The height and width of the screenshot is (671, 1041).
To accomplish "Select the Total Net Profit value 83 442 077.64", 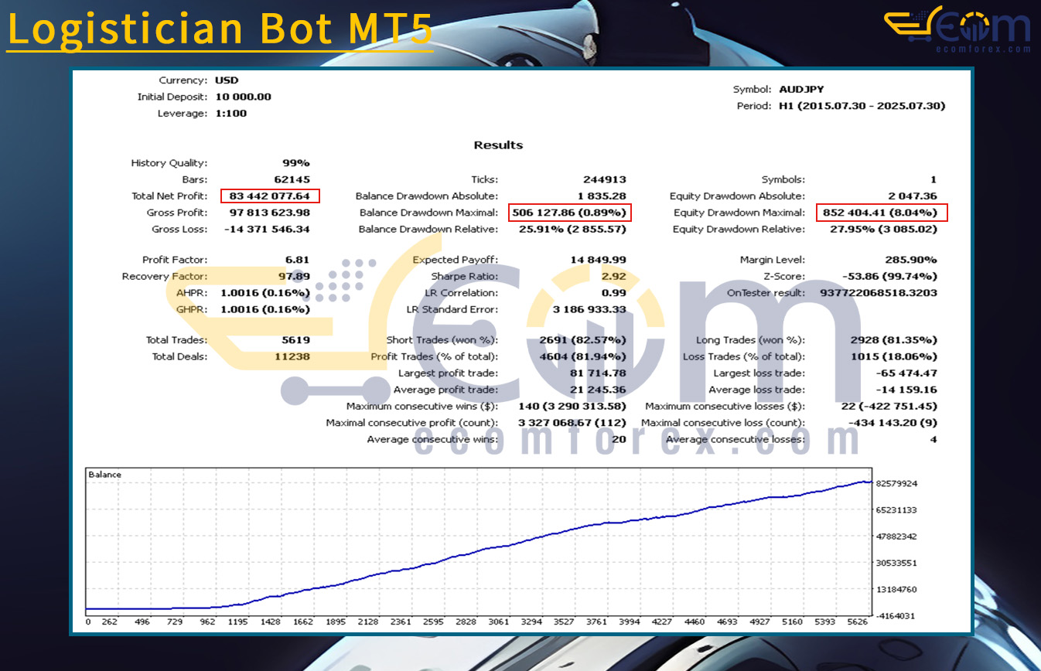I will [270, 196].
